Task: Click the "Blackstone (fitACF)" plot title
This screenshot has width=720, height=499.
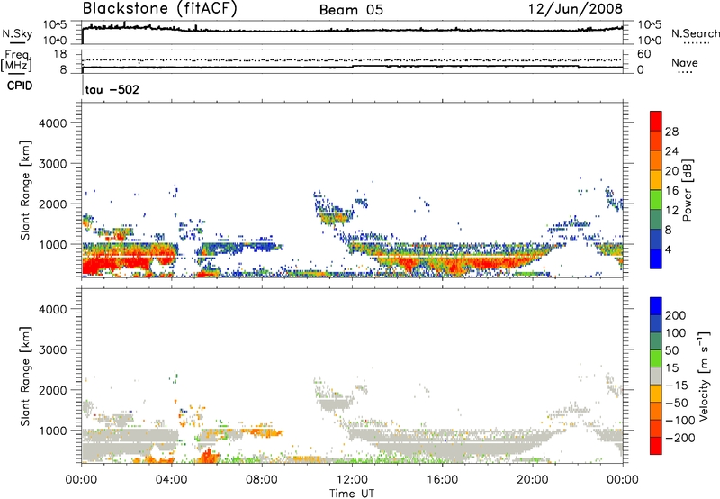Action: [160, 9]
